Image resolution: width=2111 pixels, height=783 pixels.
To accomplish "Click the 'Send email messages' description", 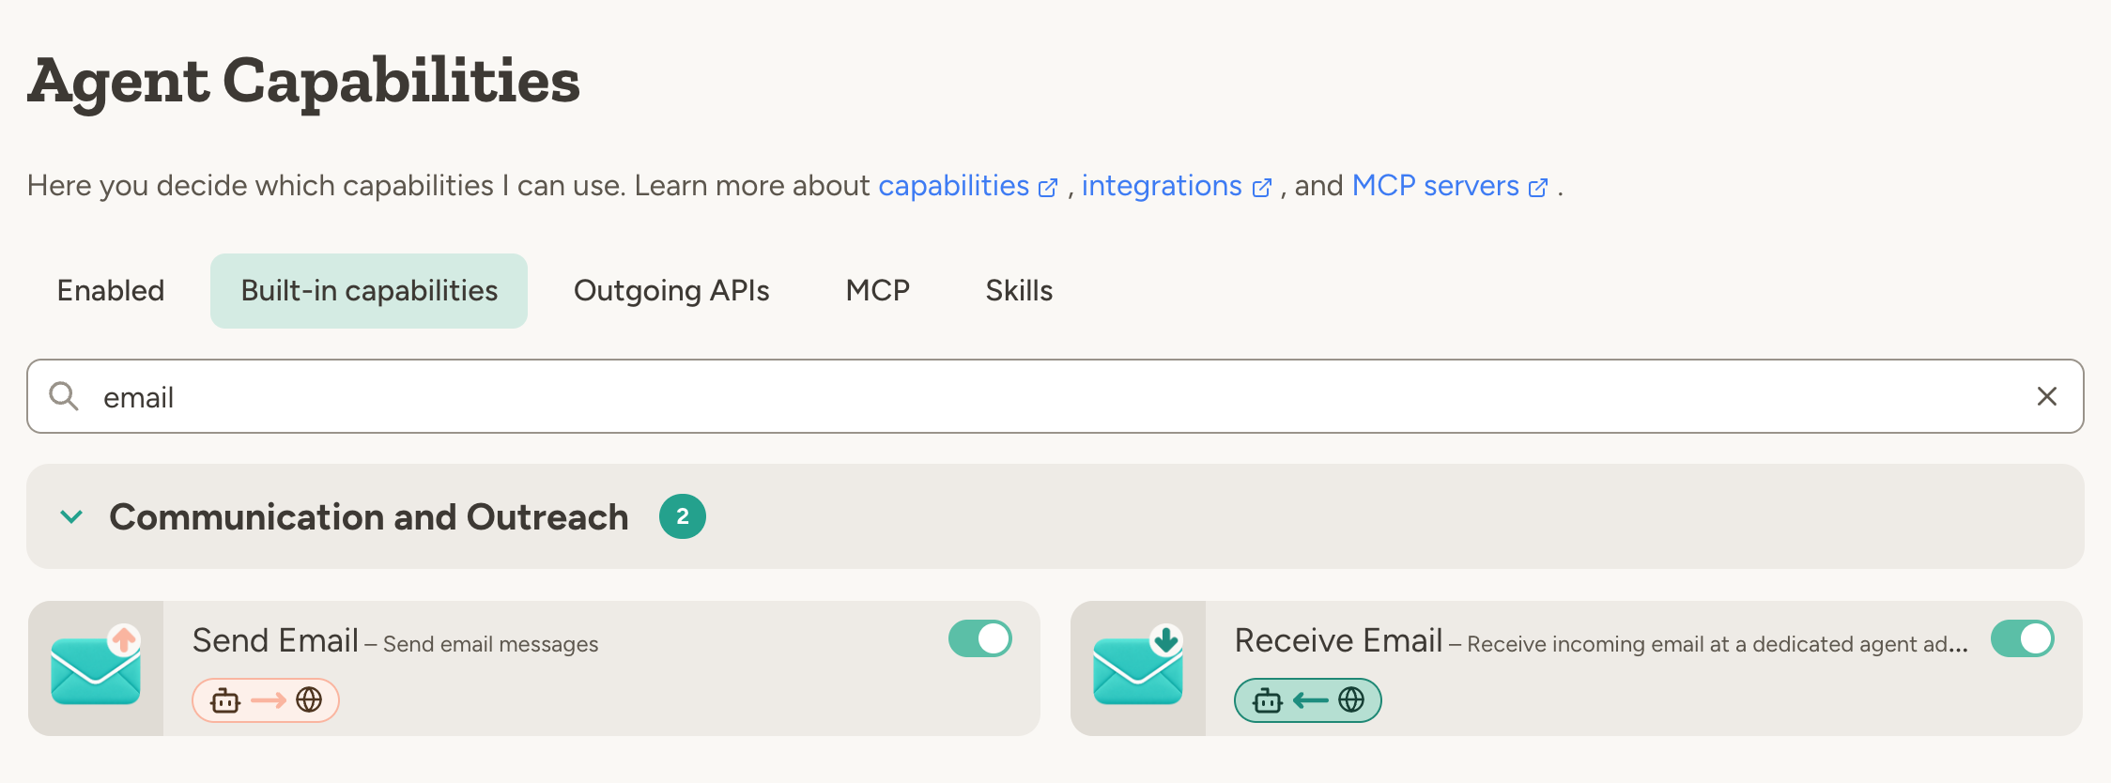I will [x=490, y=644].
